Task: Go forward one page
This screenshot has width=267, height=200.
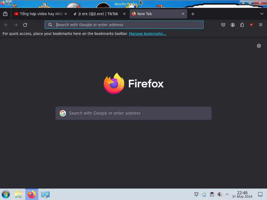Action: tap(16, 25)
